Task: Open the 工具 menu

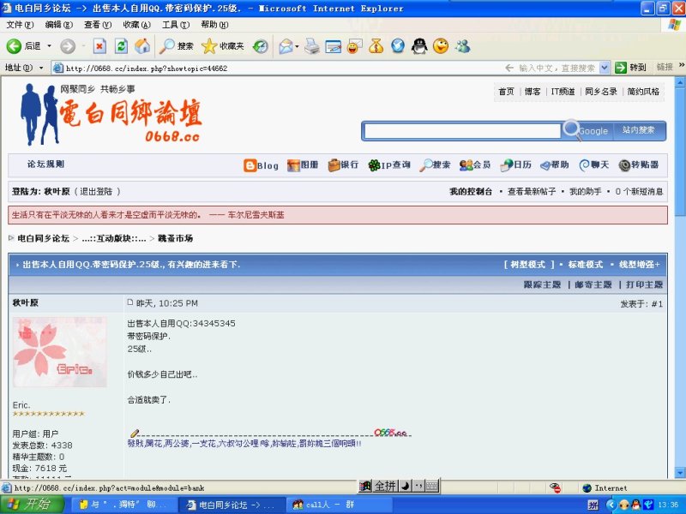Action: (177, 25)
